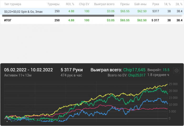Image resolution: width=184 pixels, height=126 pixels.
Task: Click the $65.55 prizes value in Spin & Go row
Action: (x=125, y=11)
